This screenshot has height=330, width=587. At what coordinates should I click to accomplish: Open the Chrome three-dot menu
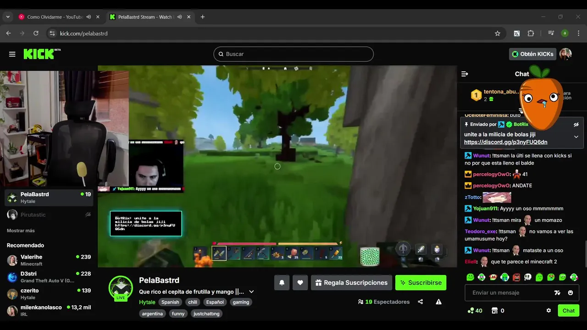(x=578, y=33)
